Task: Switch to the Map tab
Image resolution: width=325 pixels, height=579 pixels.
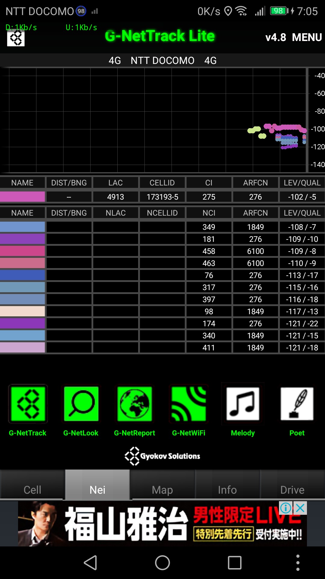Action: point(162,484)
